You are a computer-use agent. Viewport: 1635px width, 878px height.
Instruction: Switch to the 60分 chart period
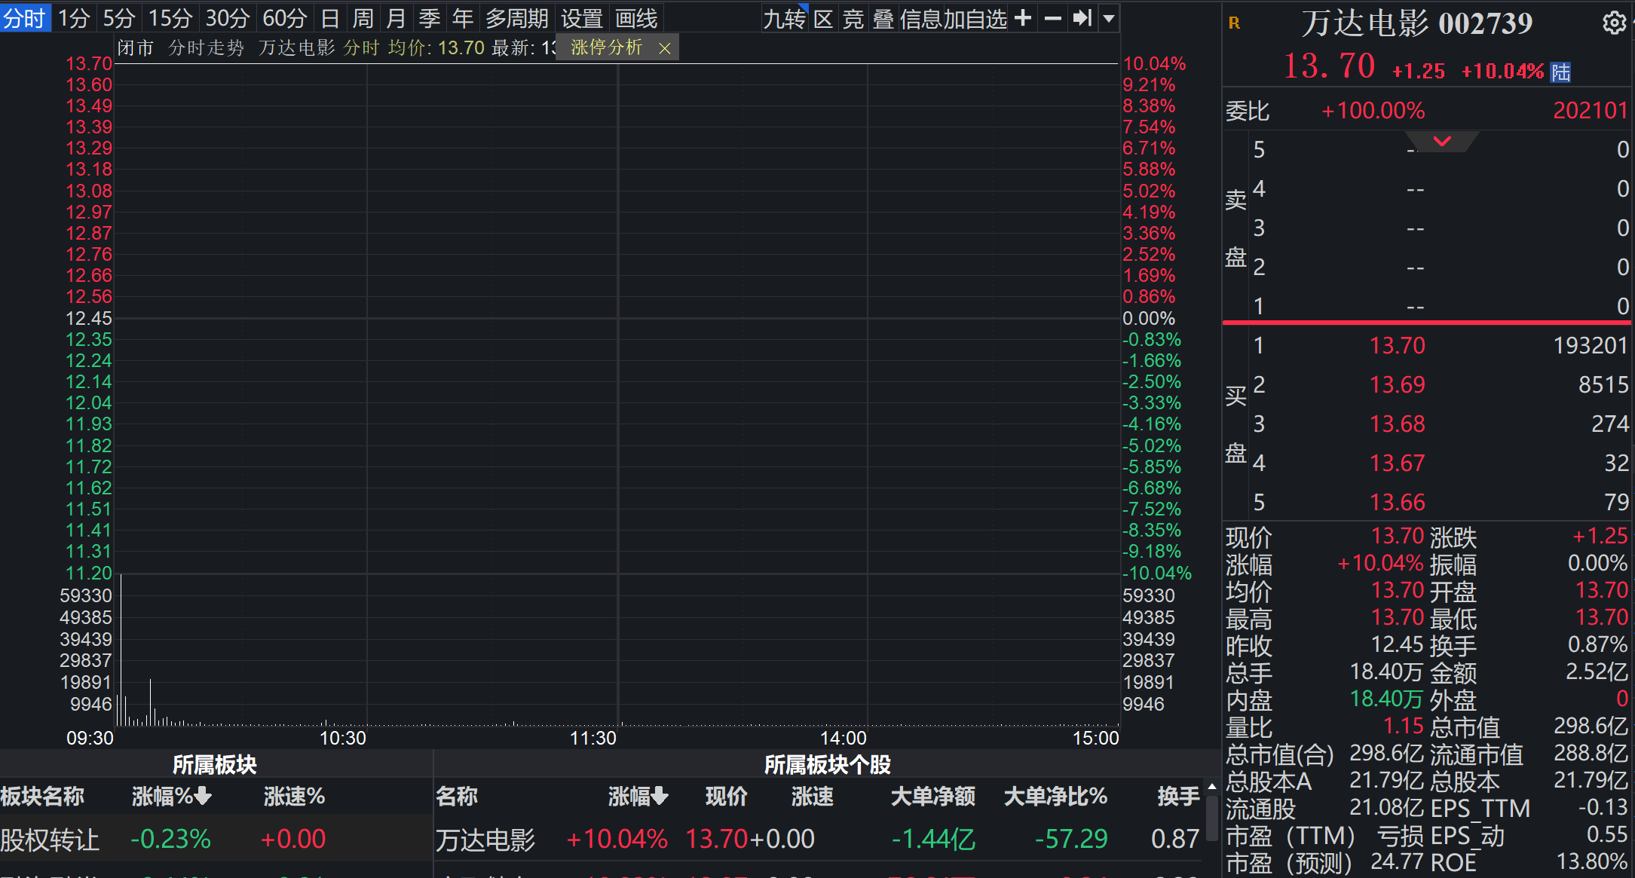point(285,18)
